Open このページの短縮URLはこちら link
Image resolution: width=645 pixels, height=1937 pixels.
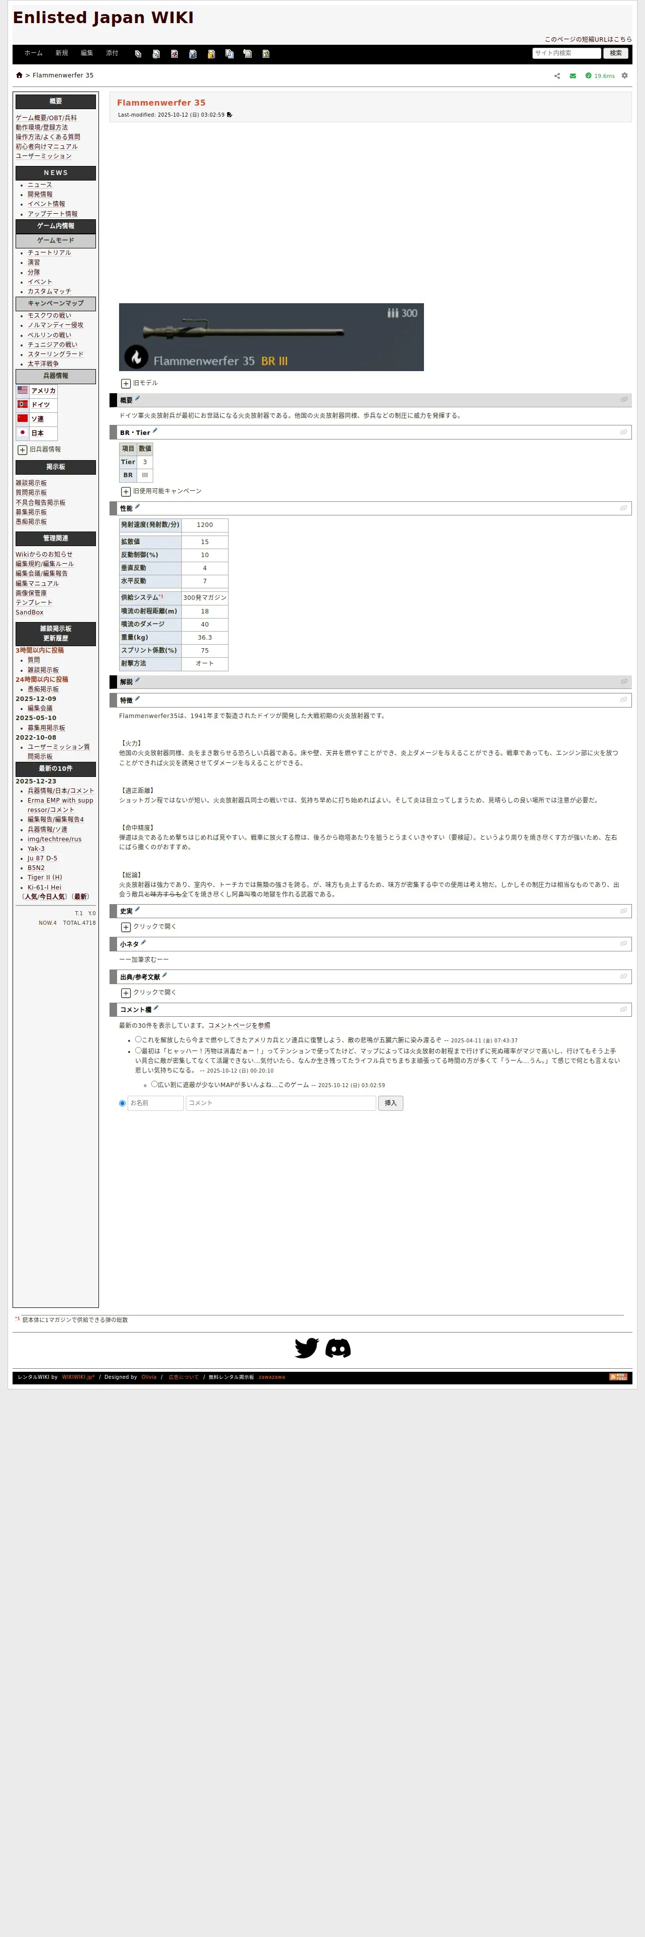(x=588, y=39)
